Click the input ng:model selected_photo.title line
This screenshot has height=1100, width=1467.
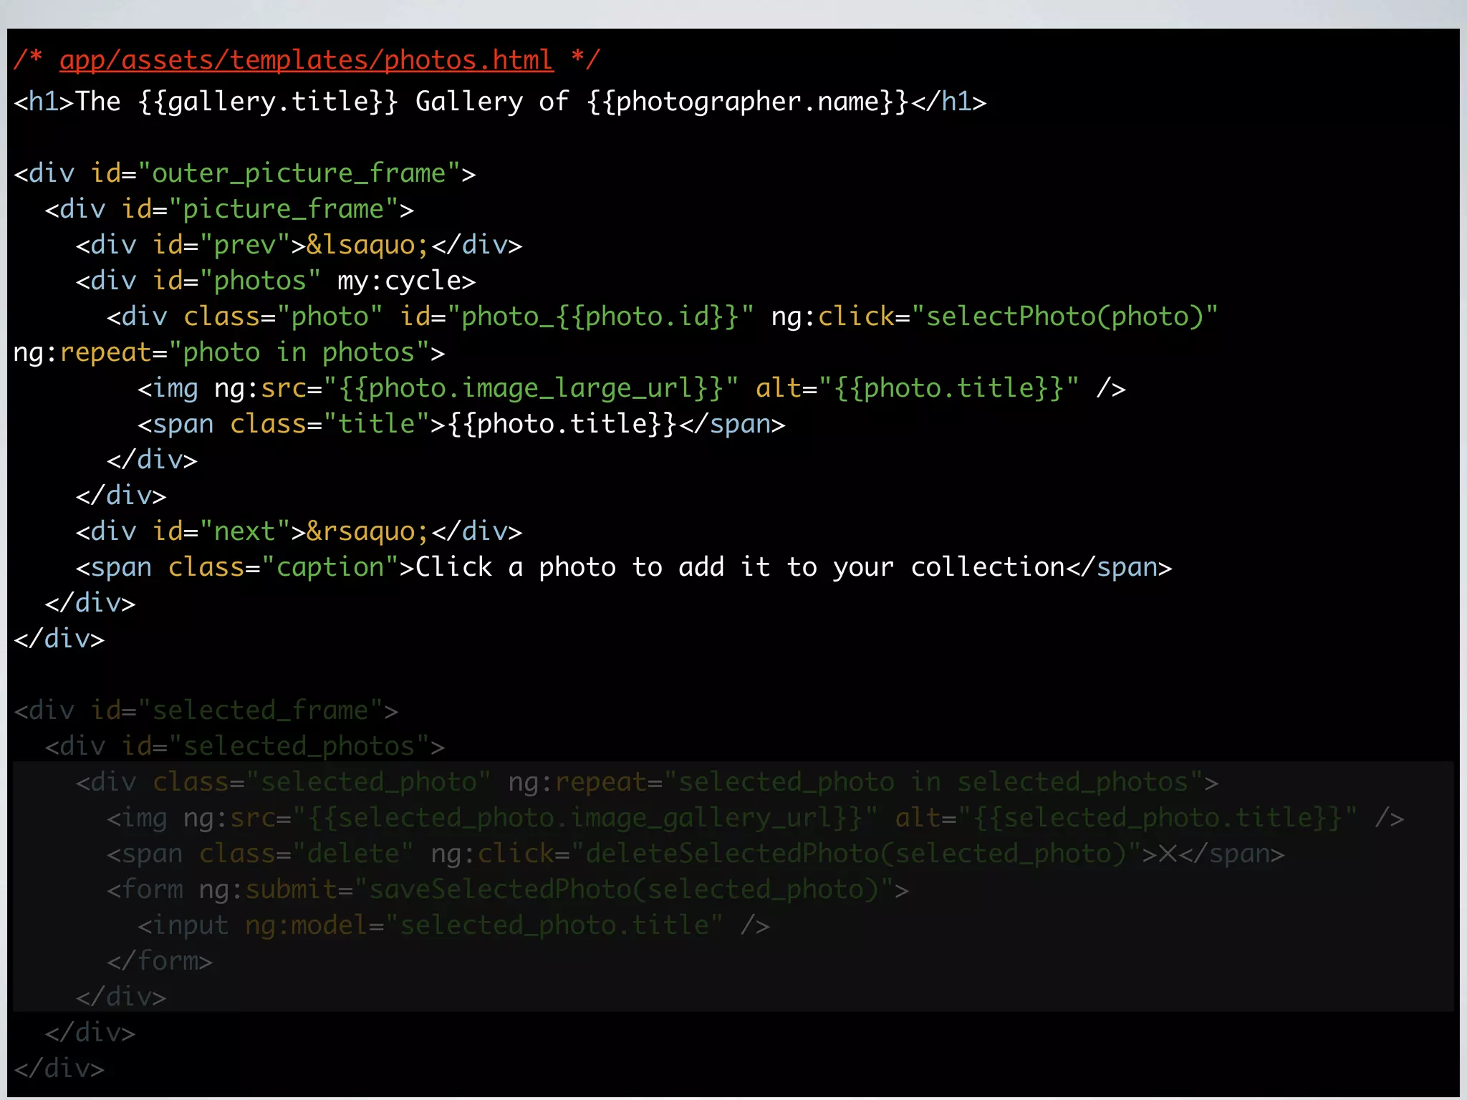(x=453, y=925)
